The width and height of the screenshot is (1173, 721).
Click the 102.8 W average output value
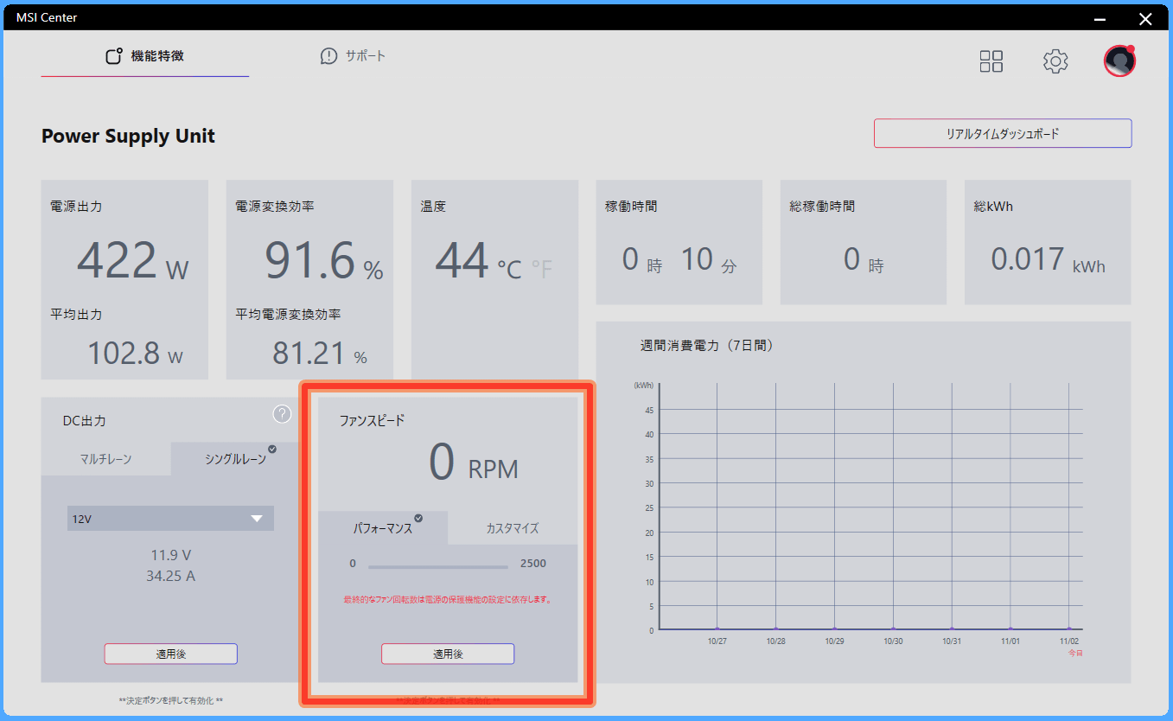pyautogui.click(x=136, y=354)
